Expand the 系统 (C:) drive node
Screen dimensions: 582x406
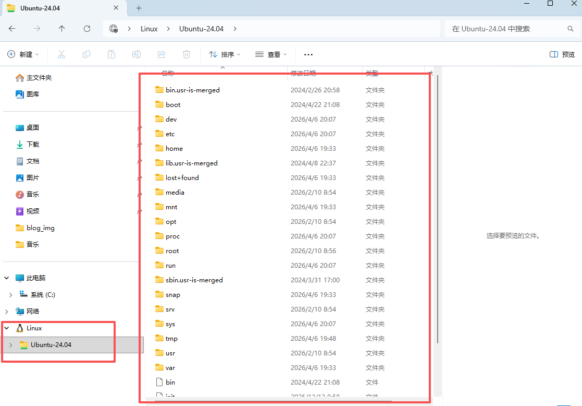click(11, 295)
